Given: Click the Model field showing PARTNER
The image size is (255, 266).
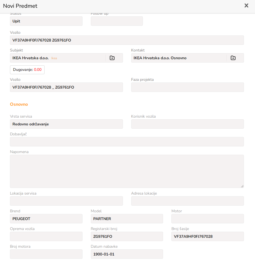Looking at the screenshot, I should [127, 219].
